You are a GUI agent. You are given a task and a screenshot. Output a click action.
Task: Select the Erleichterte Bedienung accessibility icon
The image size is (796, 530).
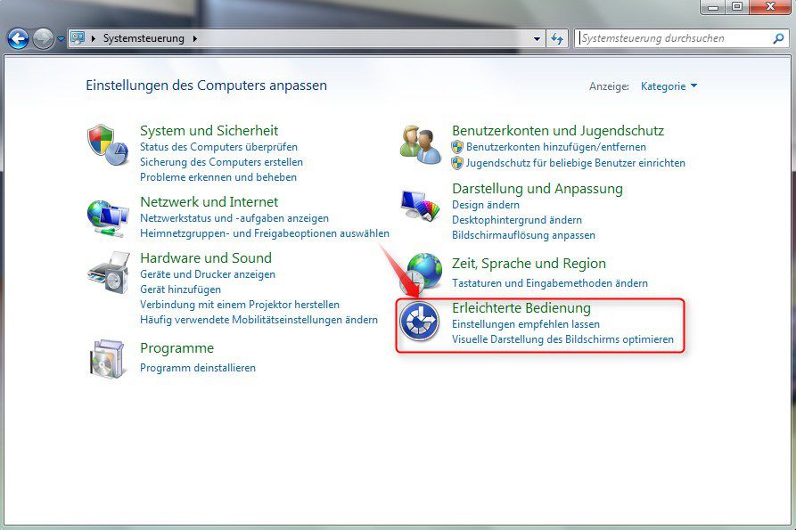point(419,322)
